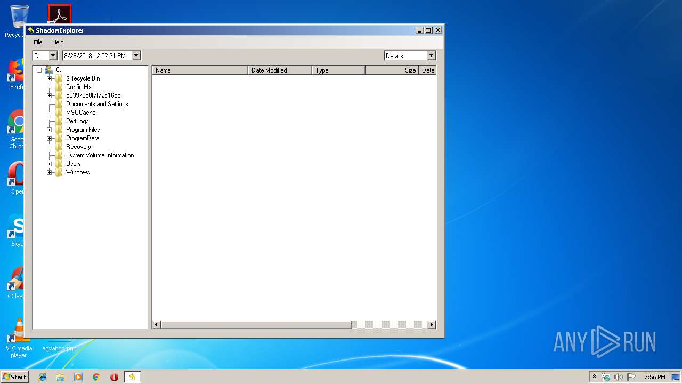
Task: Collapse the C: root tree node
Action: click(x=39, y=70)
